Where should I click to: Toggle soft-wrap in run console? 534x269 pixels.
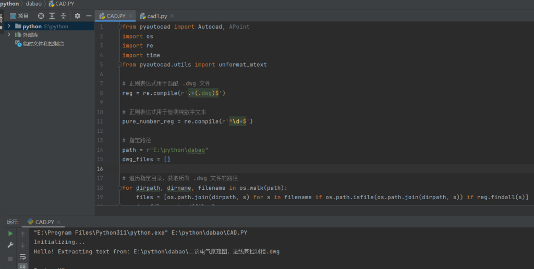point(23,256)
